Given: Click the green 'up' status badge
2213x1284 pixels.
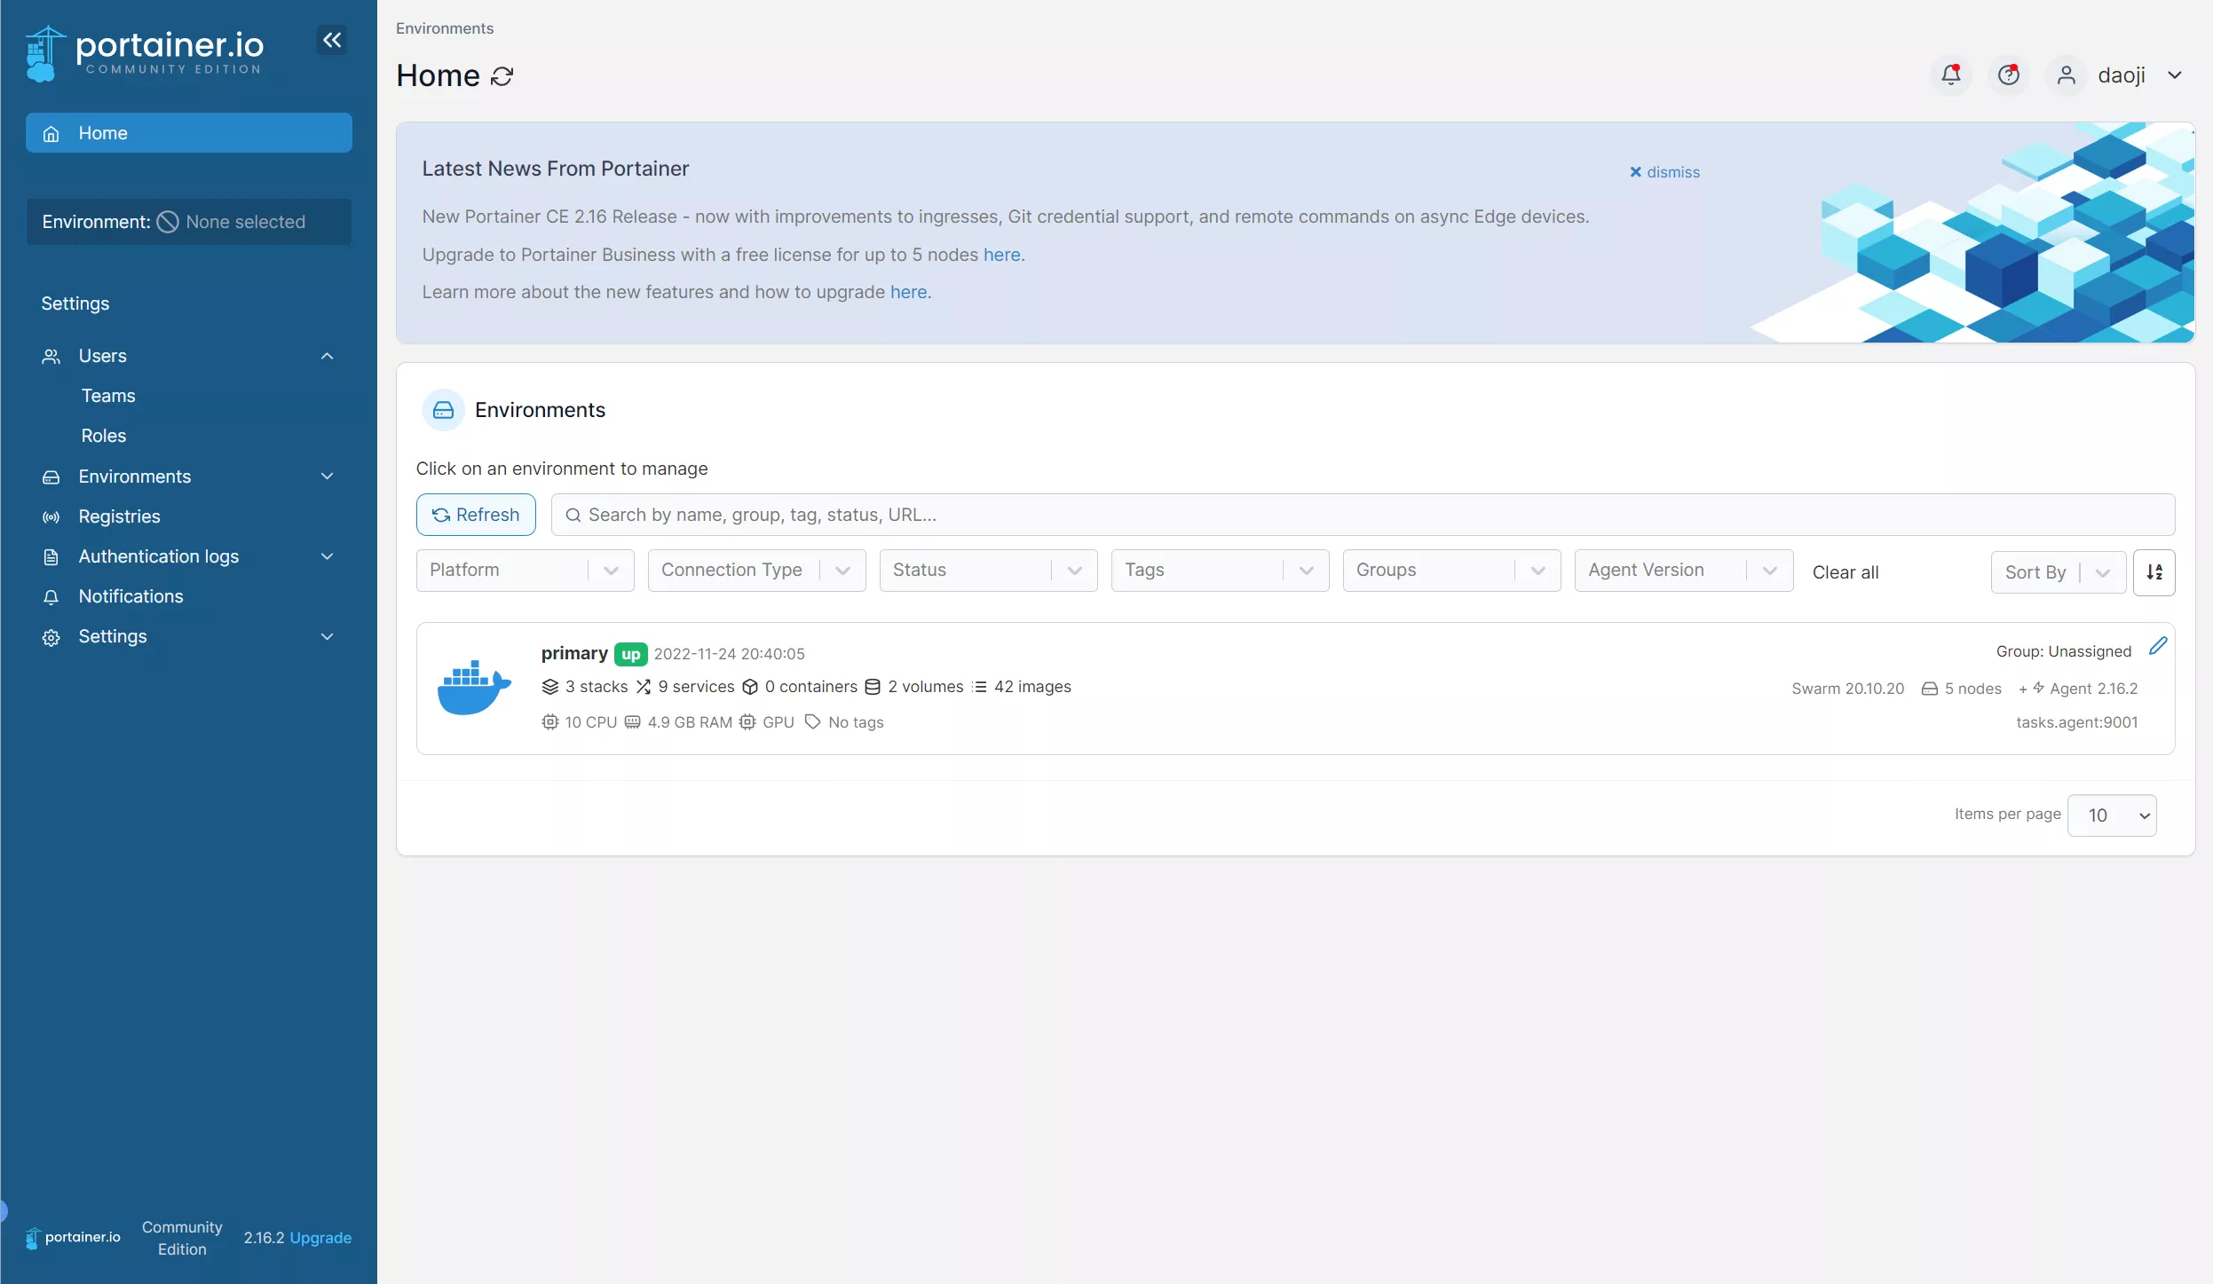Looking at the screenshot, I should point(630,654).
